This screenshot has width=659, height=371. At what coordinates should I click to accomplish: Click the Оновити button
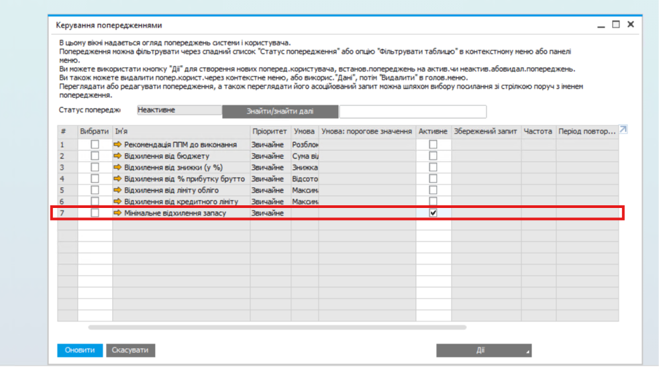coord(80,350)
